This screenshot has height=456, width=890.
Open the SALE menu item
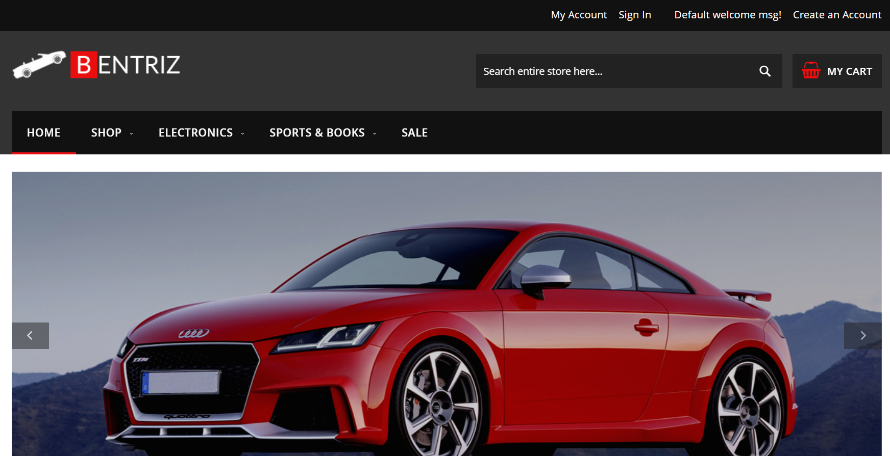[x=414, y=132]
